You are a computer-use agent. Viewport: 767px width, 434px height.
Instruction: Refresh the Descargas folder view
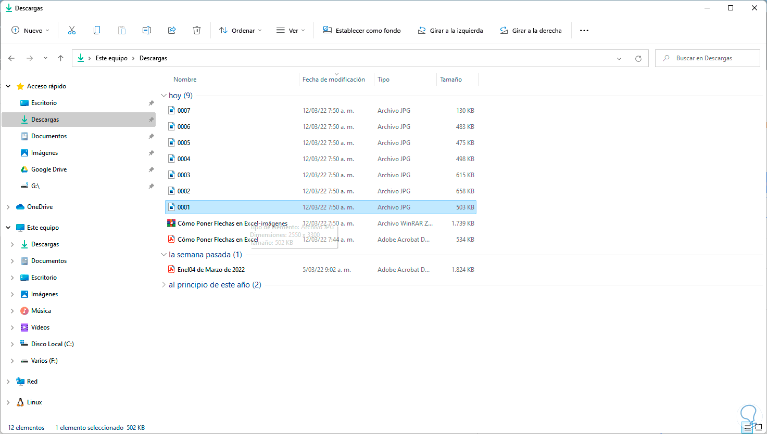(638, 58)
